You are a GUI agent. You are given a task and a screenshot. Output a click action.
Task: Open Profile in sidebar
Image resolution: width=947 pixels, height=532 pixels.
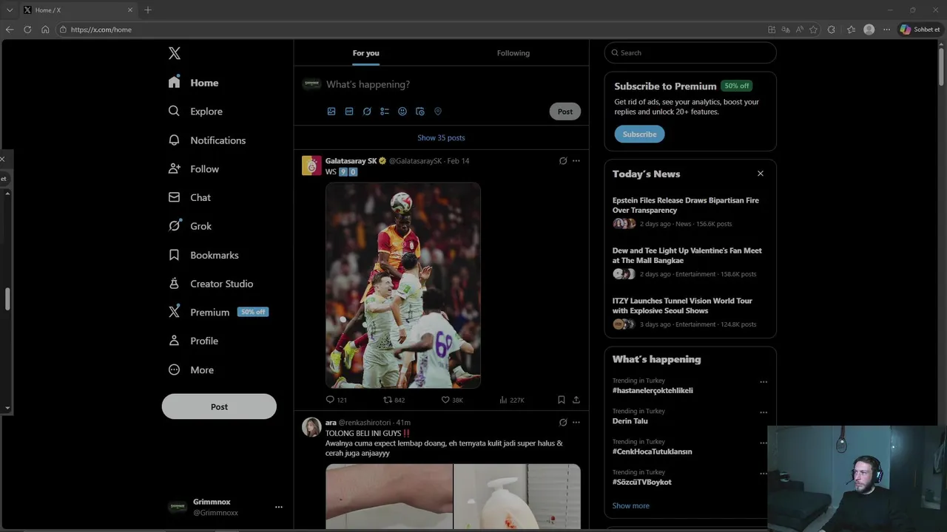pos(193,341)
